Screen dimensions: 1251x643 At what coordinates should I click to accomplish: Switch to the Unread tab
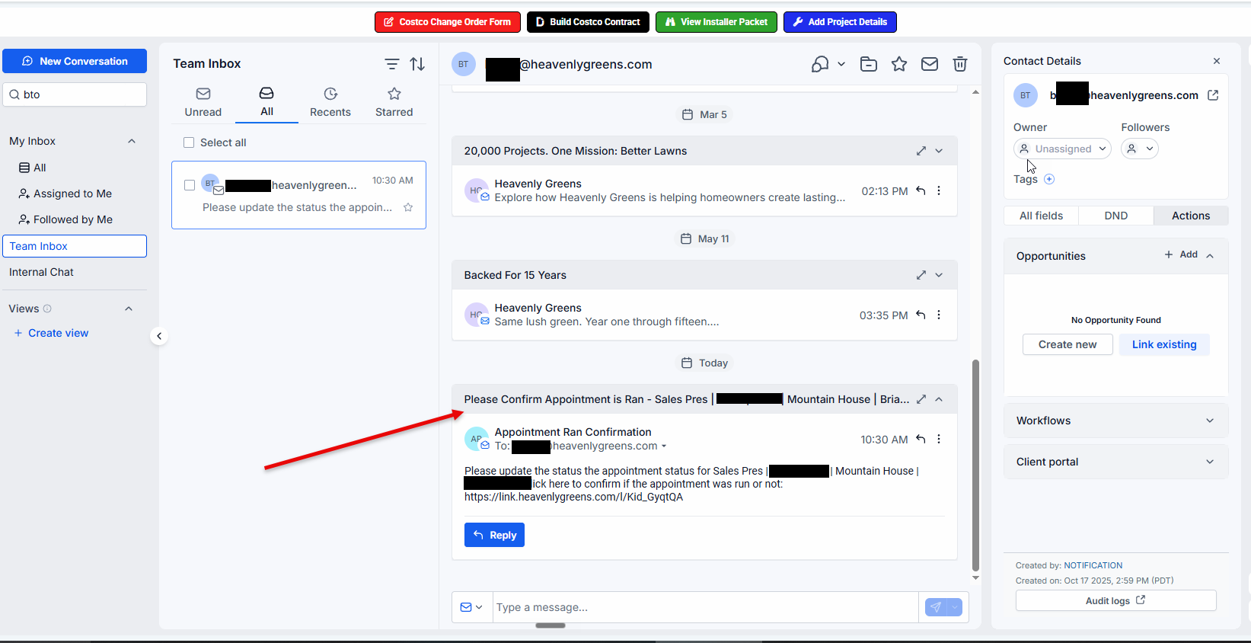click(x=203, y=103)
